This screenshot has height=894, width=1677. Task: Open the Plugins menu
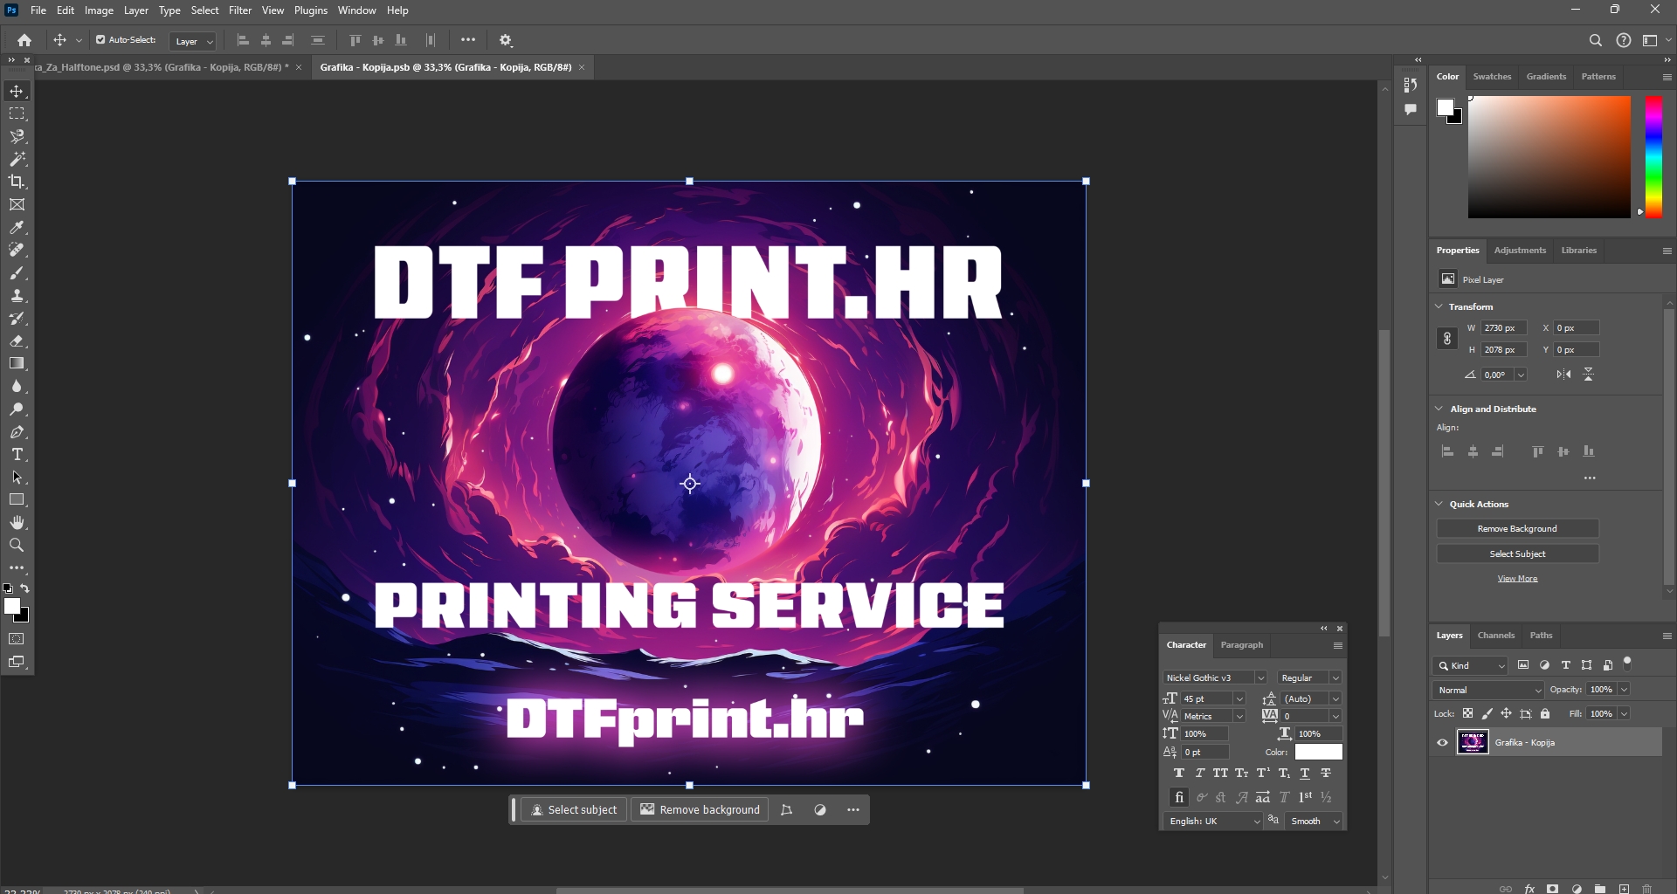click(x=311, y=10)
